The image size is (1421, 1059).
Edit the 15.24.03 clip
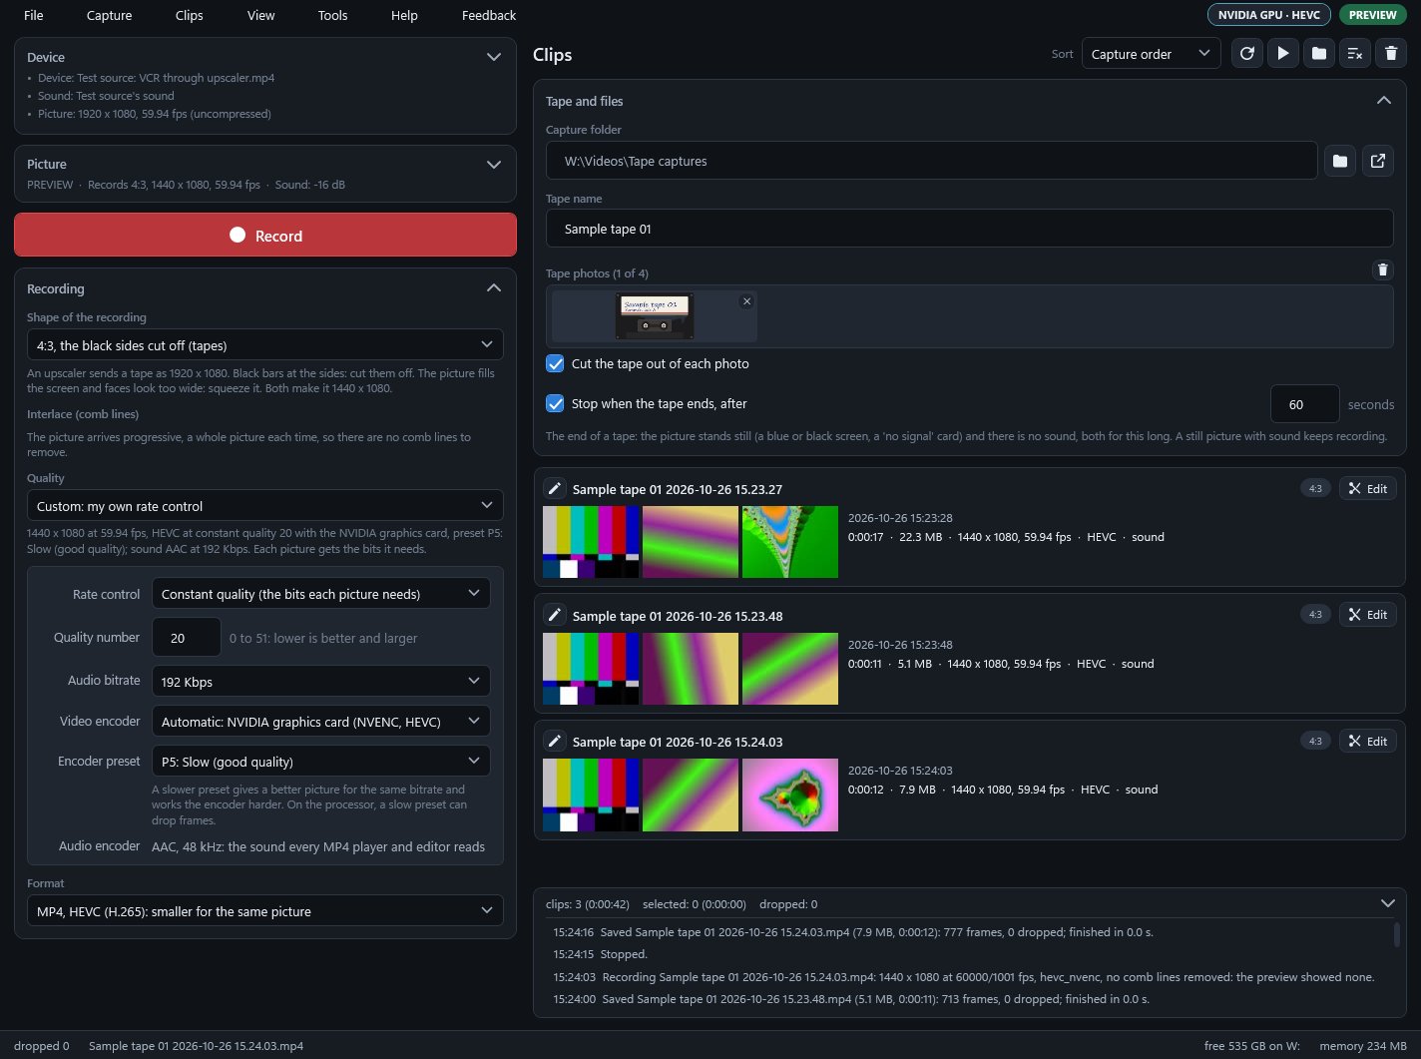coord(1367,742)
